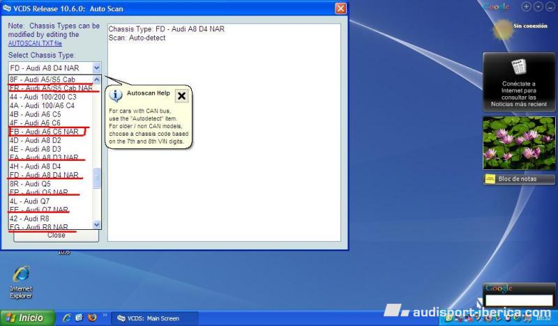Screen dimensions: 558x326
Task: Click the sidebar add gadget plus icon
Action: click(527, 6)
